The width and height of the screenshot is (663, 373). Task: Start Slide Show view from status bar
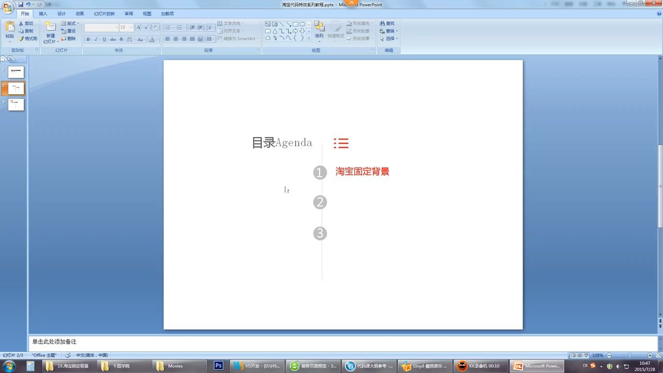(x=586, y=355)
